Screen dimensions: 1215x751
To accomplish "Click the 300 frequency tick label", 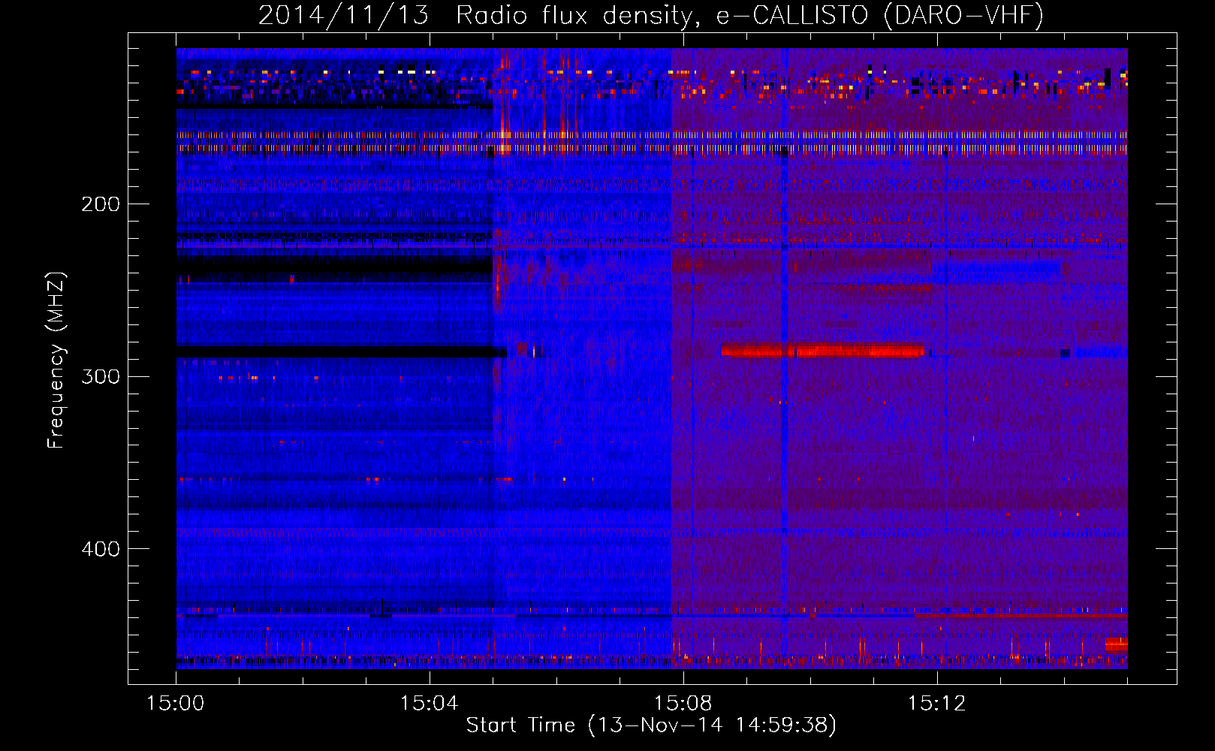I will [x=101, y=376].
